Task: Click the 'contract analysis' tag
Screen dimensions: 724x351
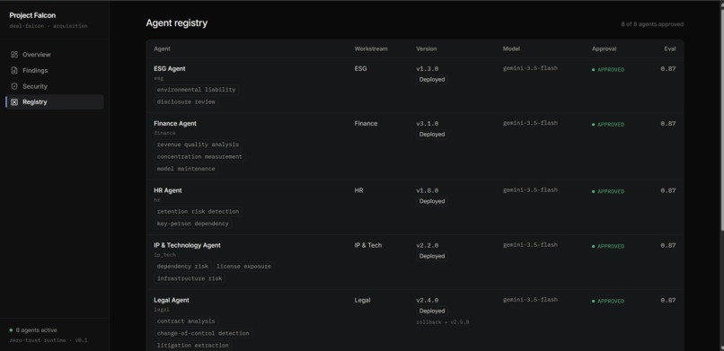Action: 186,321
